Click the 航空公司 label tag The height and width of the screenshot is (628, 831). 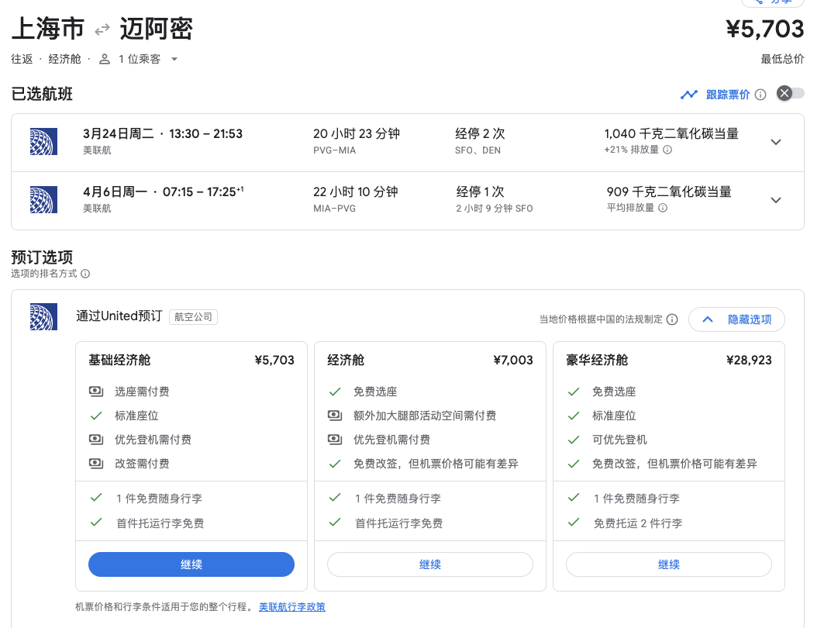coord(193,316)
